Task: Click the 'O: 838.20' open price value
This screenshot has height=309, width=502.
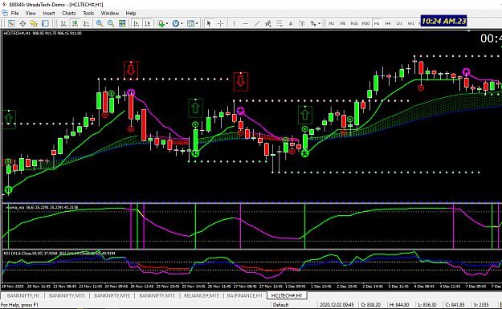Action: tap(371, 304)
